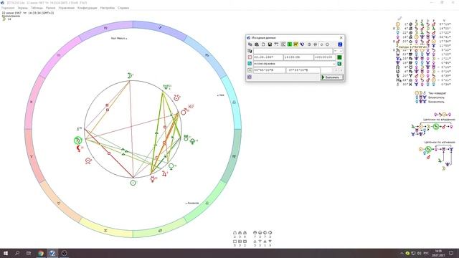The width and height of the screenshot is (459, 258).
Task: Open the Настройка menu
Action: 108,8
